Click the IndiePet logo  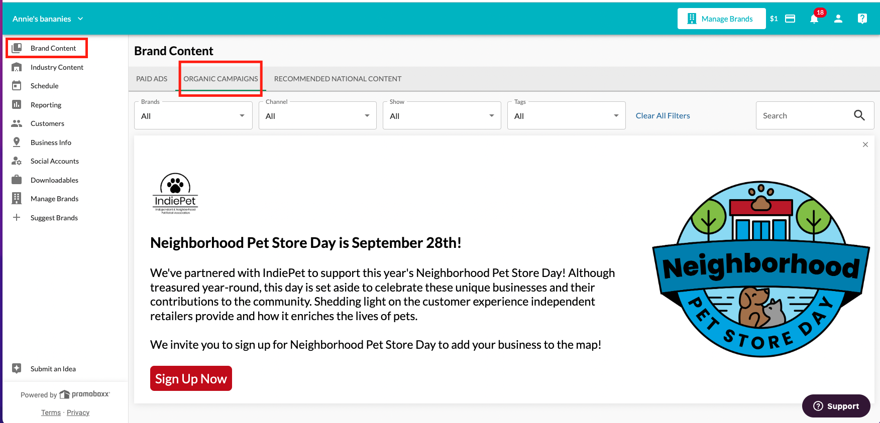point(175,194)
